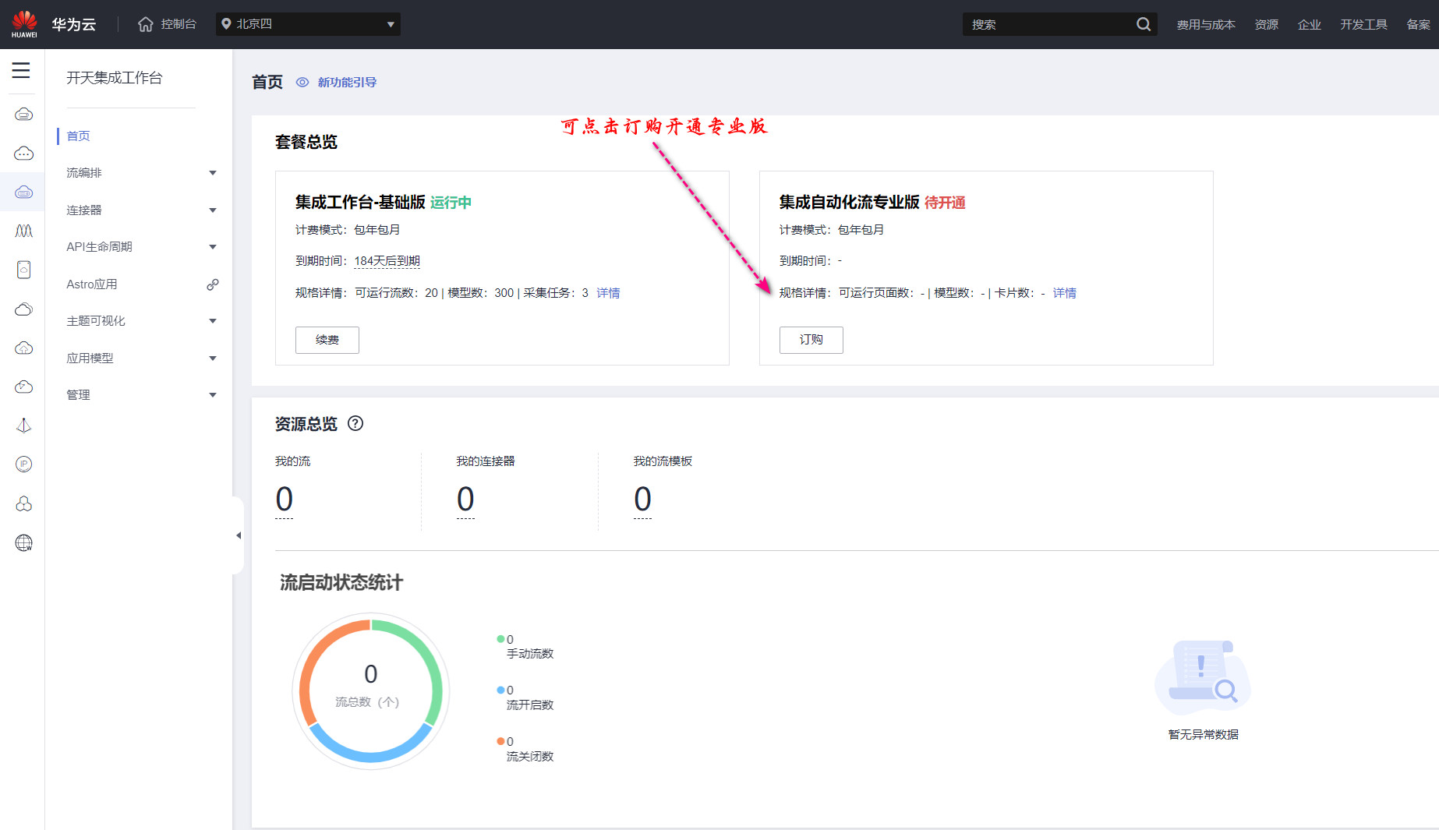This screenshot has height=830, width=1439.
Task: Click the 套餐总览 section heading
Action: point(306,142)
